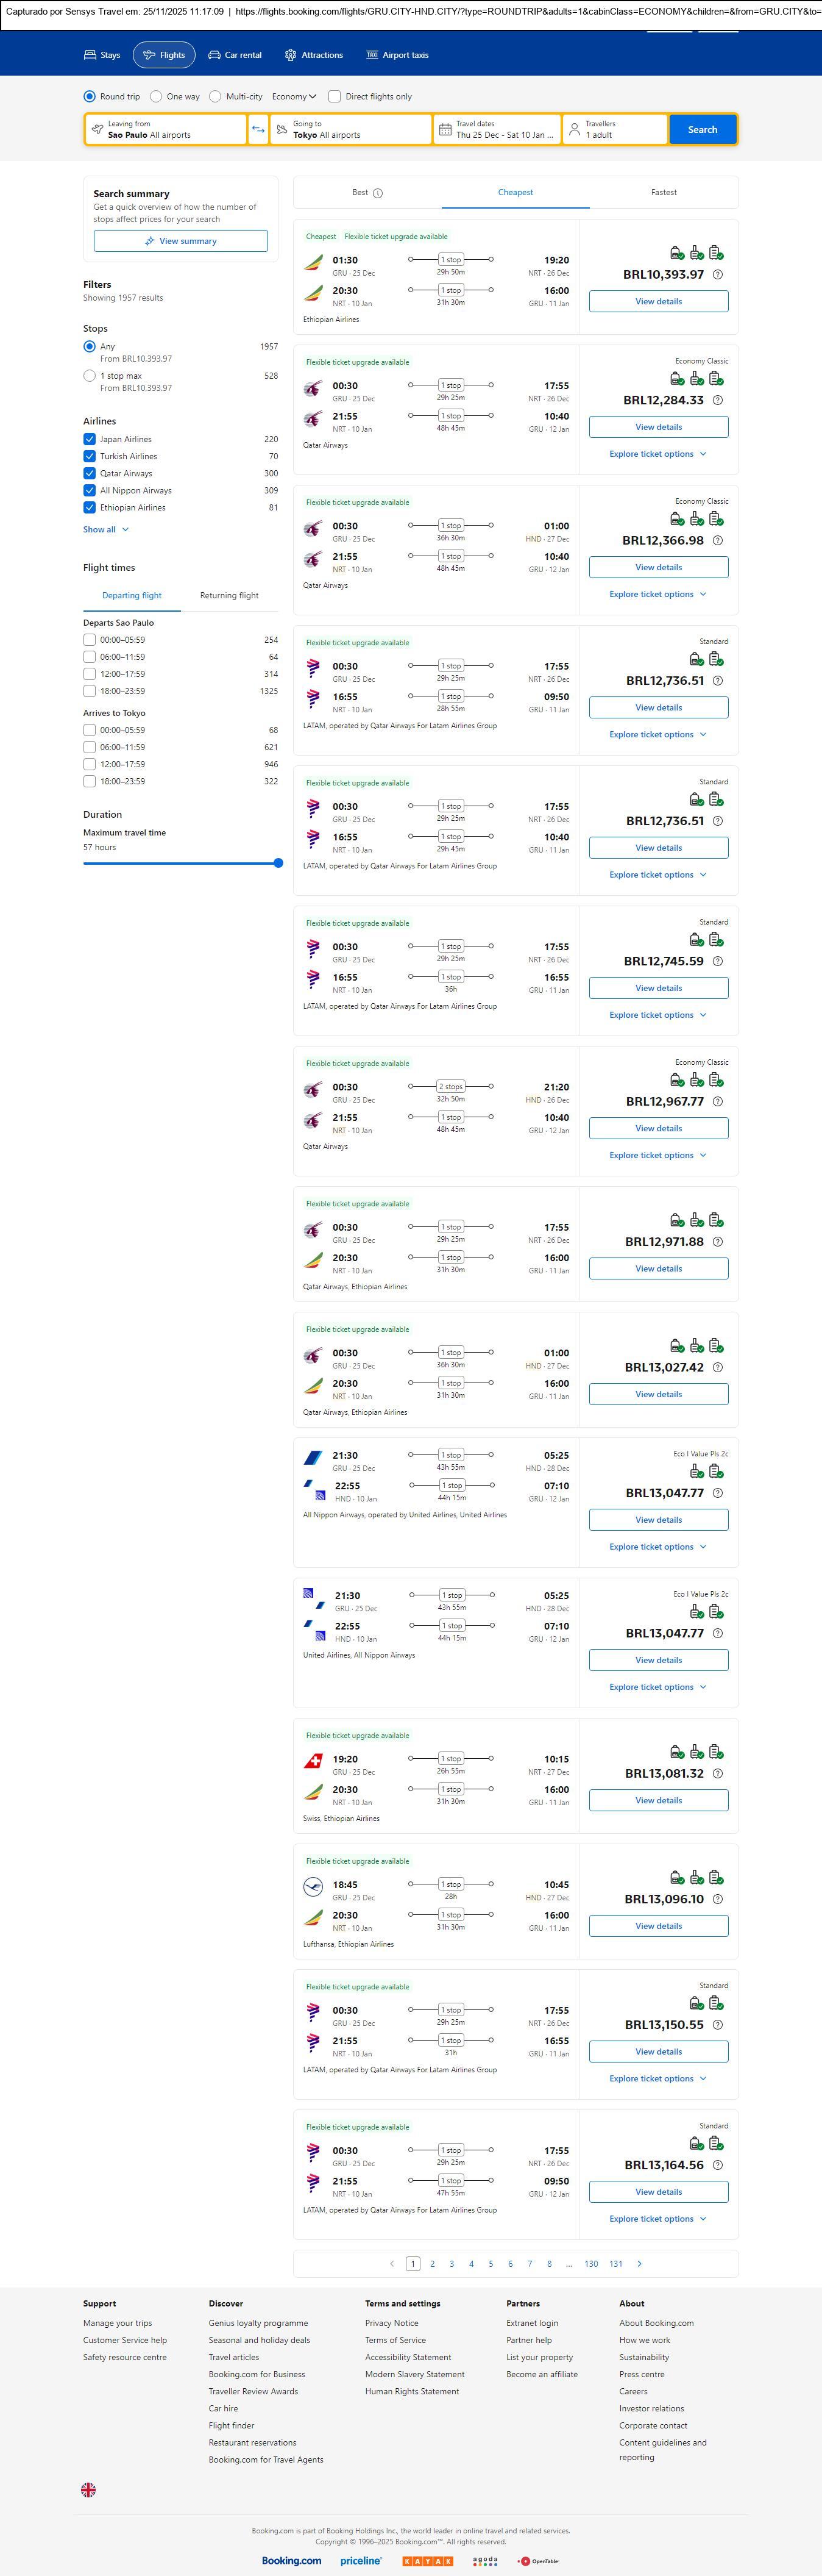Click the Car rental icon in top navigation
This screenshot has width=822, height=2576.
[214, 55]
